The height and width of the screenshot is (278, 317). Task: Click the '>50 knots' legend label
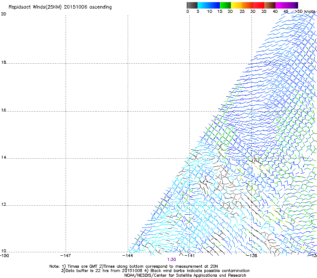[x=305, y=12]
